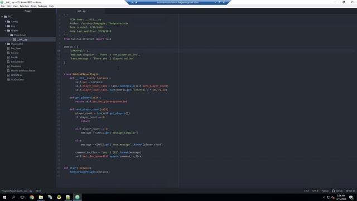Click the def get_players(self) line
This screenshot has height=201, width=357.
[85, 98]
